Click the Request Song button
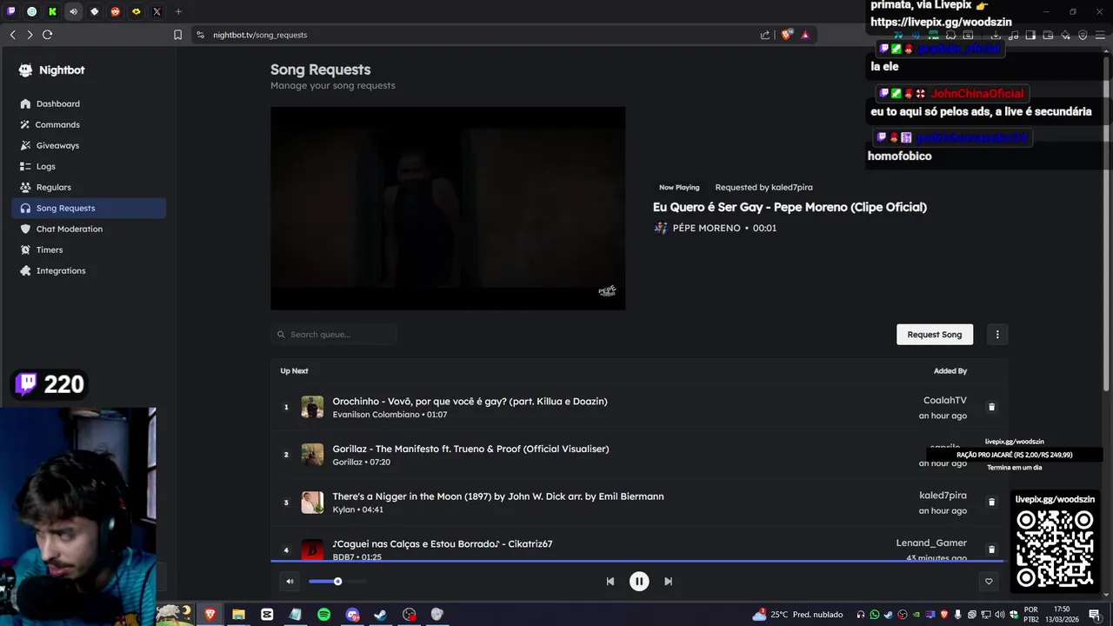This screenshot has height=626, width=1113. click(x=935, y=335)
